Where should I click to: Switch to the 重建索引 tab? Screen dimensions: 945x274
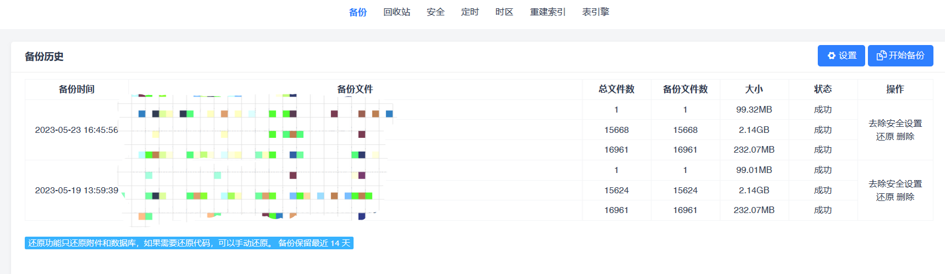(x=548, y=12)
